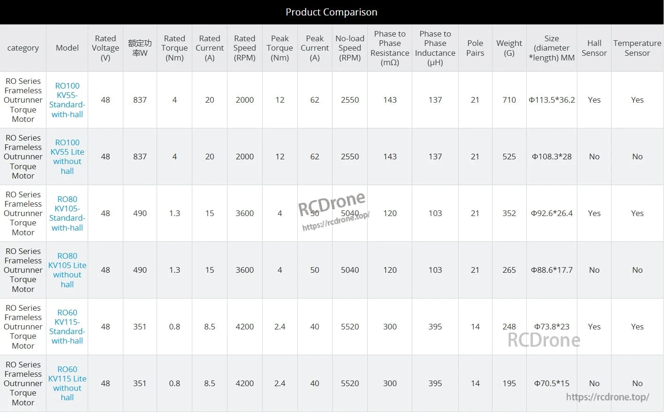Open the RO60 KV115 Lite without hall link
The height and width of the screenshot is (418, 666).
67,383
